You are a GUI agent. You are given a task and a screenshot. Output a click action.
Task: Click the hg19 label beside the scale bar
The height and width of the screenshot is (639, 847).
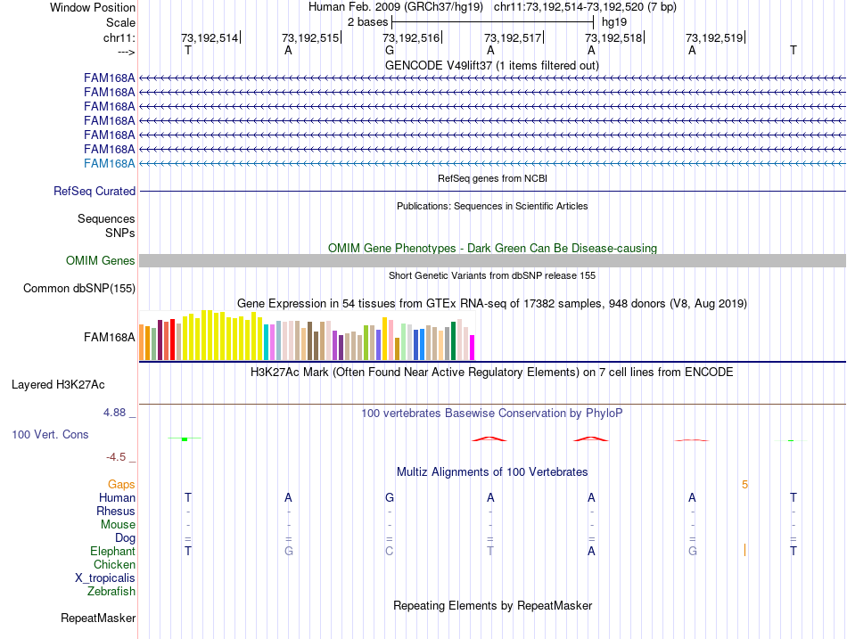point(614,22)
